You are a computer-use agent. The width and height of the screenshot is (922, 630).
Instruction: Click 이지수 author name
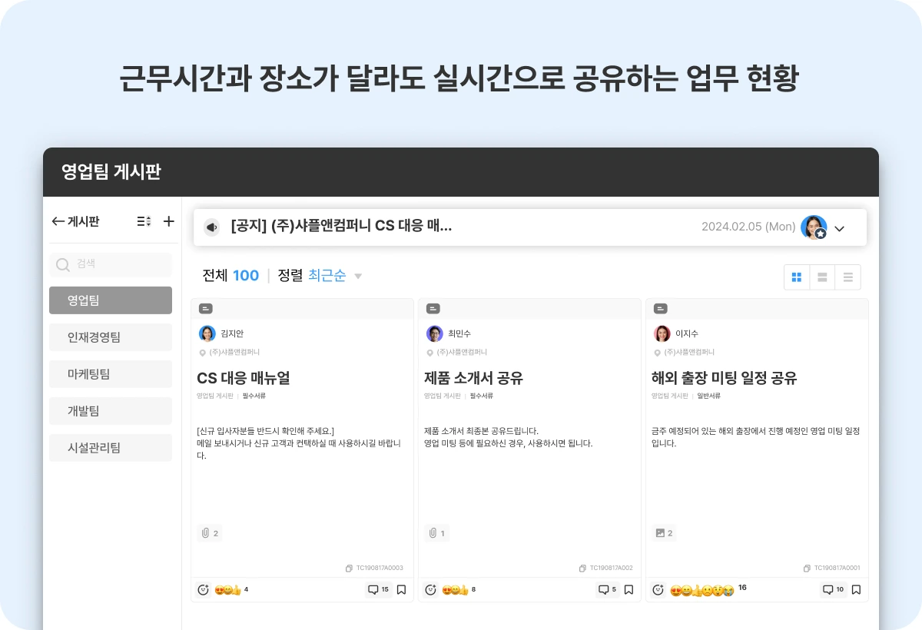pyautogui.click(x=687, y=333)
